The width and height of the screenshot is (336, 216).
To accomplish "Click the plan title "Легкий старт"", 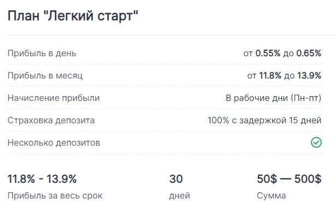I will [x=92, y=16].
